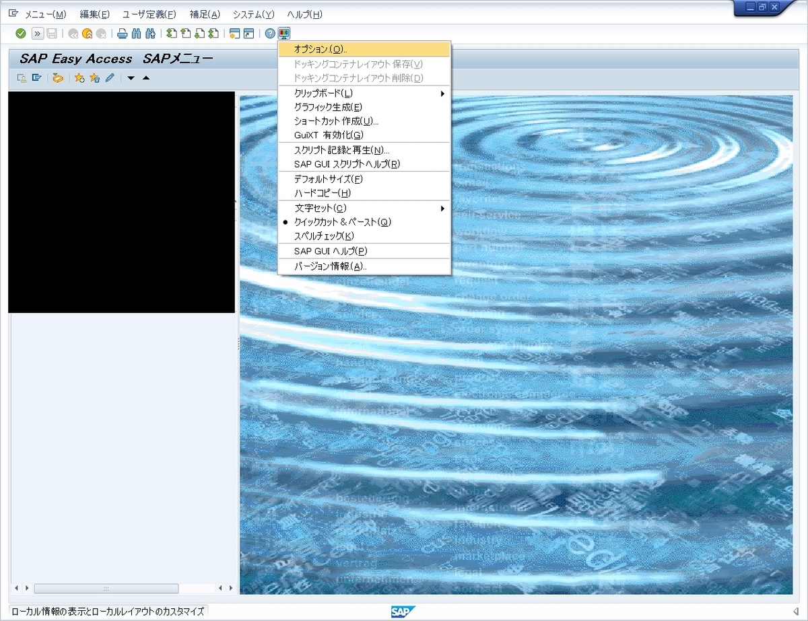Open the 補足(A) menu
The width and height of the screenshot is (808, 621).
click(205, 14)
